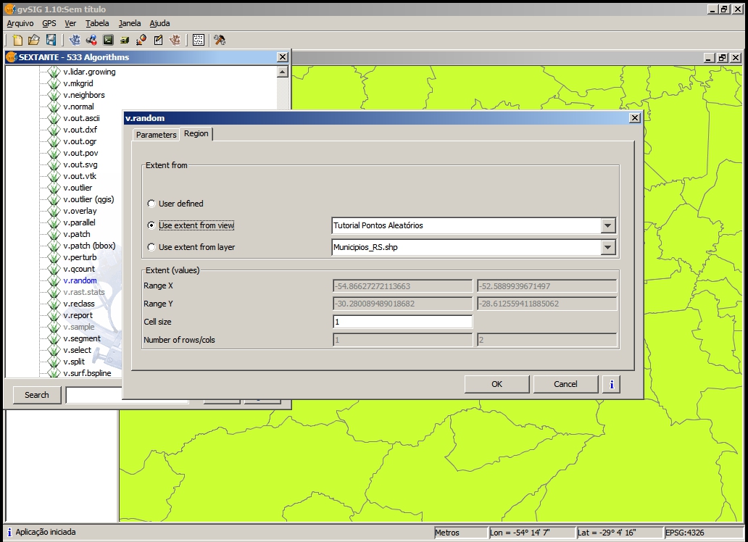Switch to the Parameters tab
This screenshot has width=748, height=542.
click(x=156, y=135)
